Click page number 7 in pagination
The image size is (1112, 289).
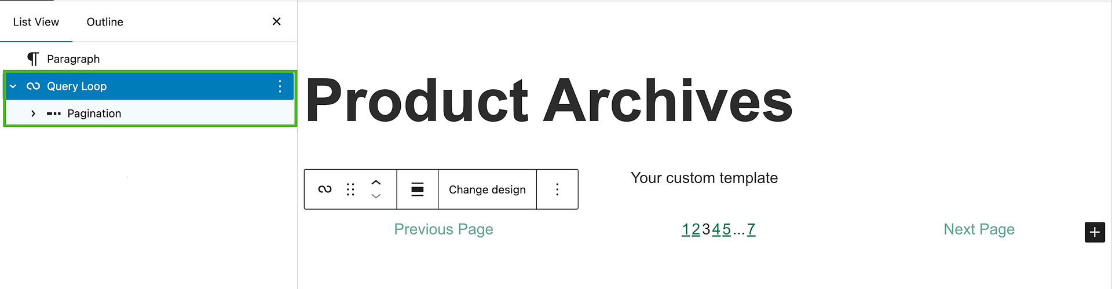751,230
